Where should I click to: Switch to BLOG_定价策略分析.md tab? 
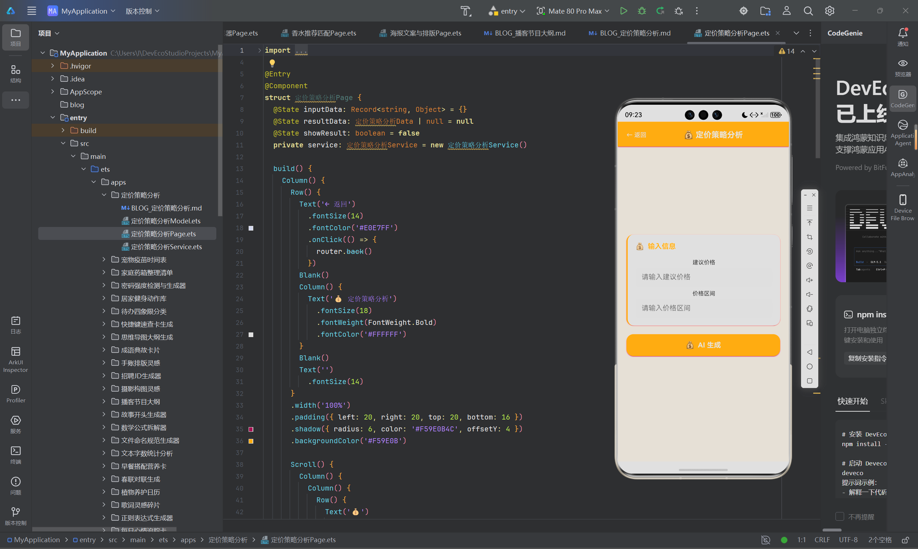(x=630, y=33)
